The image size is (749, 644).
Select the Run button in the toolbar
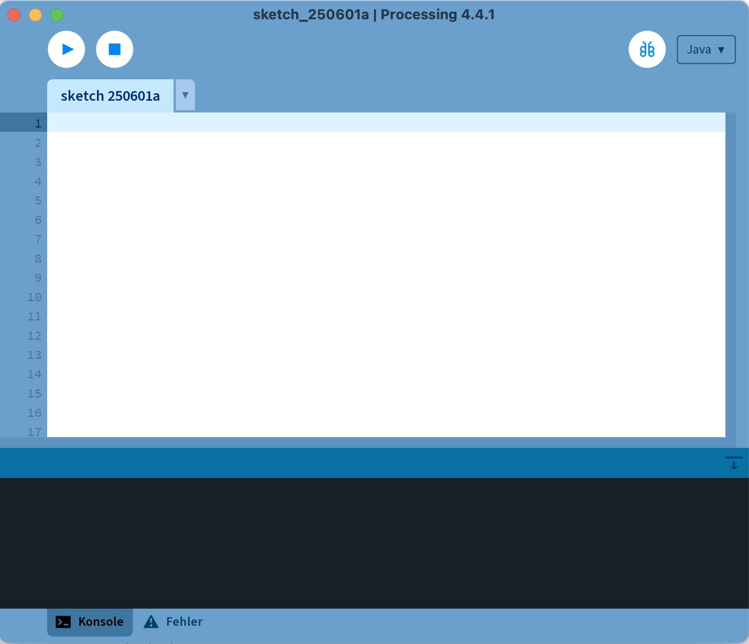coord(66,49)
